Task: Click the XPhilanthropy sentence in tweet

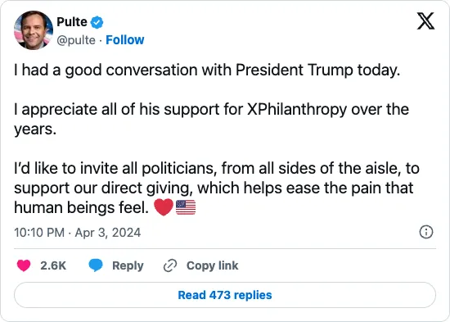Action: coord(212,119)
